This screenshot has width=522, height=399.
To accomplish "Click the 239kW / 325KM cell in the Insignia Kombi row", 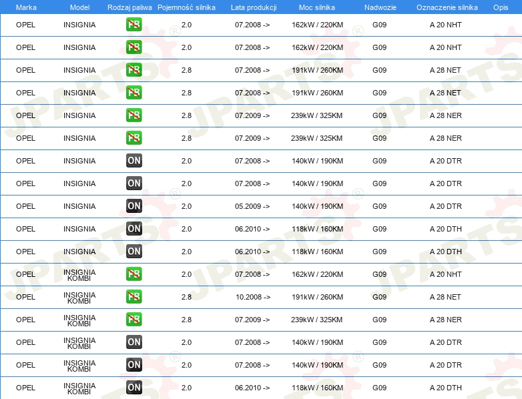I will (316, 320).
